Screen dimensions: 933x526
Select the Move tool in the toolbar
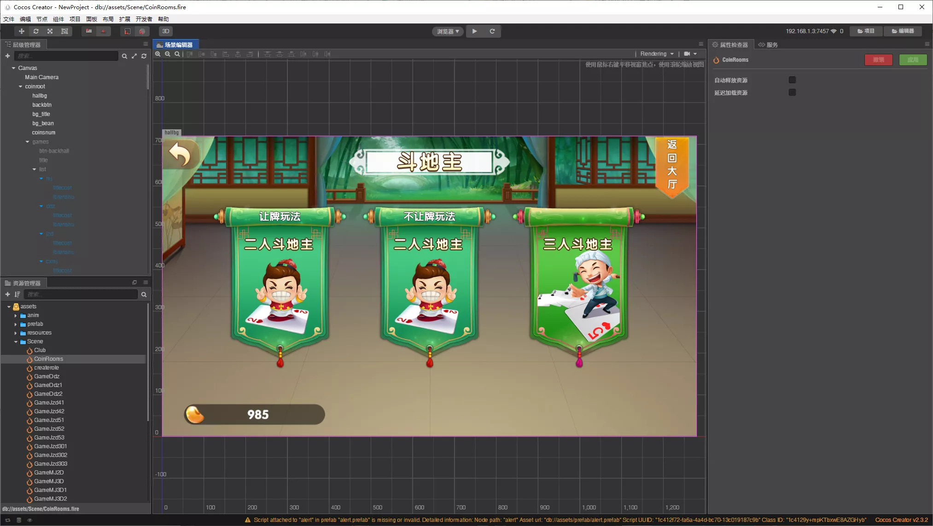pos(21,31)
